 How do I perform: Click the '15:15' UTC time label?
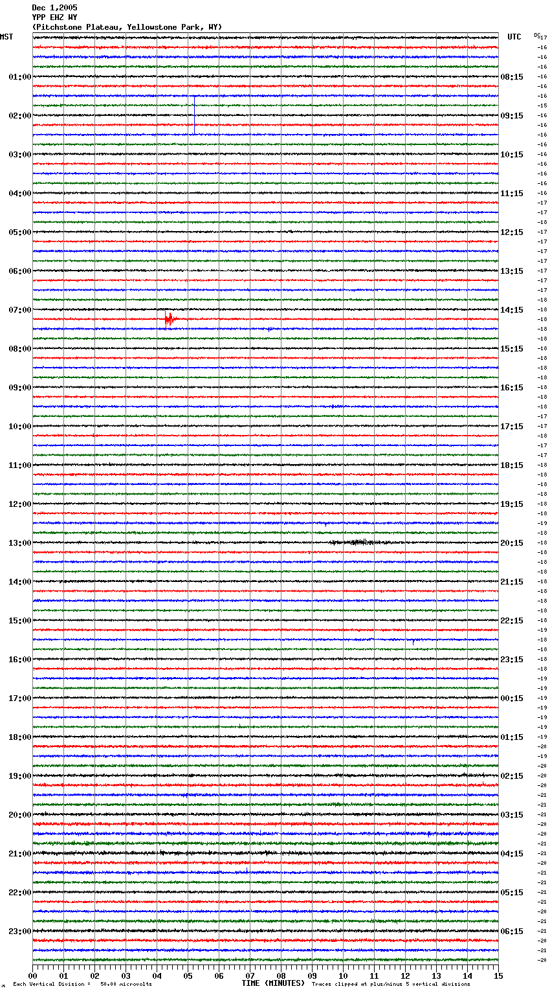pos(512,349)
